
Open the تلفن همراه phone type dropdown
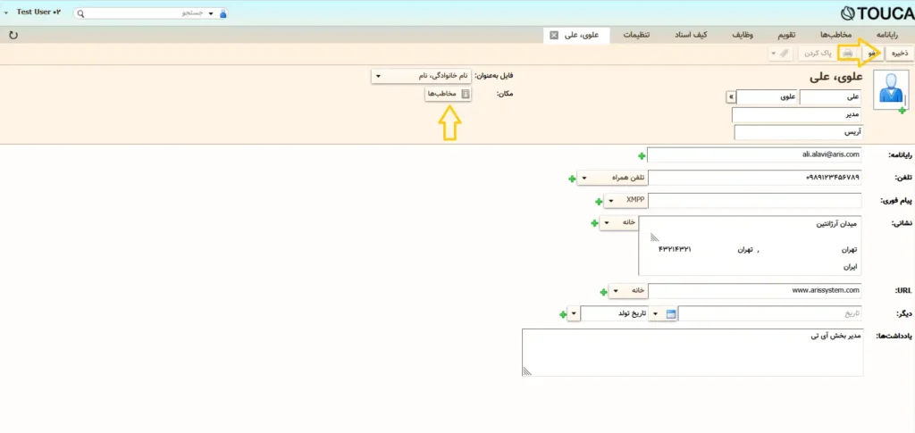[x=612, y=178]
